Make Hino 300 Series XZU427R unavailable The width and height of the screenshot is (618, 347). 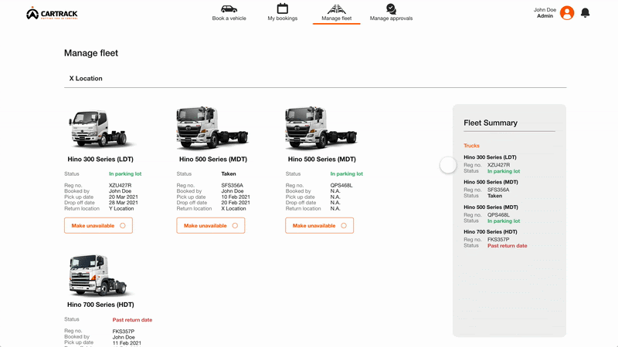tap(99, 225)
